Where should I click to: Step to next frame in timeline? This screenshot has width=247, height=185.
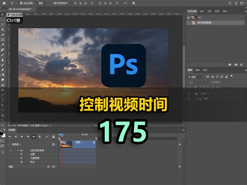28,137
